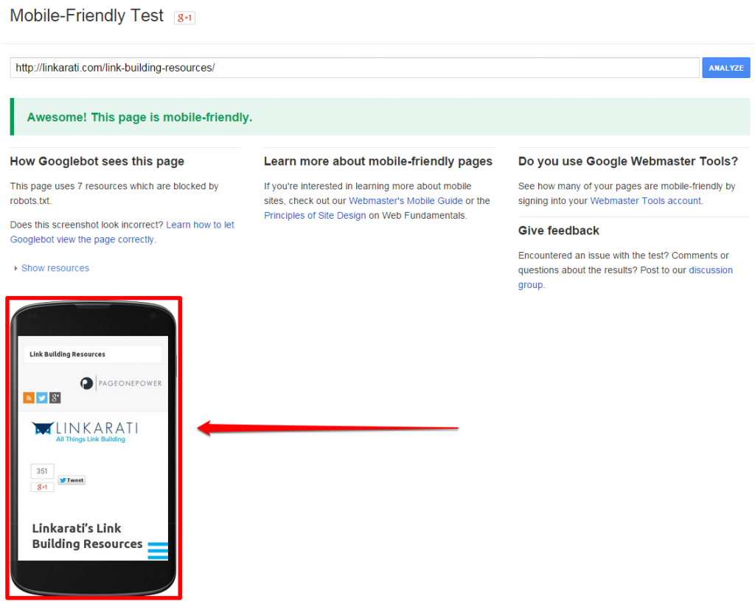755x604 pixels.
Task: Click the Linkarati logo in preview
Action: (x=85, y=431)
